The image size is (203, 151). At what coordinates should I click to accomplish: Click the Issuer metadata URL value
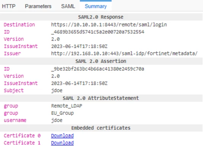tap(124, 53)
